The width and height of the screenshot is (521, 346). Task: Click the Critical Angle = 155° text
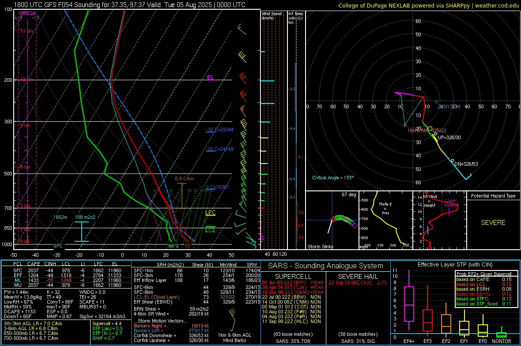click(x=333, y=178)
